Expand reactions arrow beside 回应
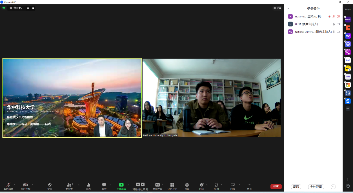This screenshot has width=353, height=193. click(x=207, y=185)
